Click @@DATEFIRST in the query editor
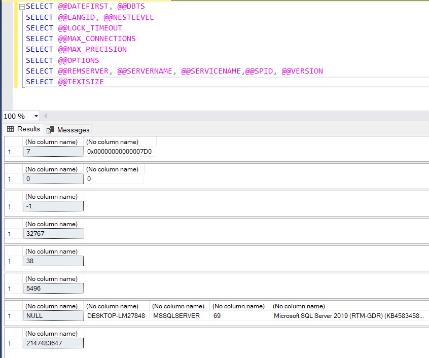This screenshot has width=429, height=358. tap(83, 6)
